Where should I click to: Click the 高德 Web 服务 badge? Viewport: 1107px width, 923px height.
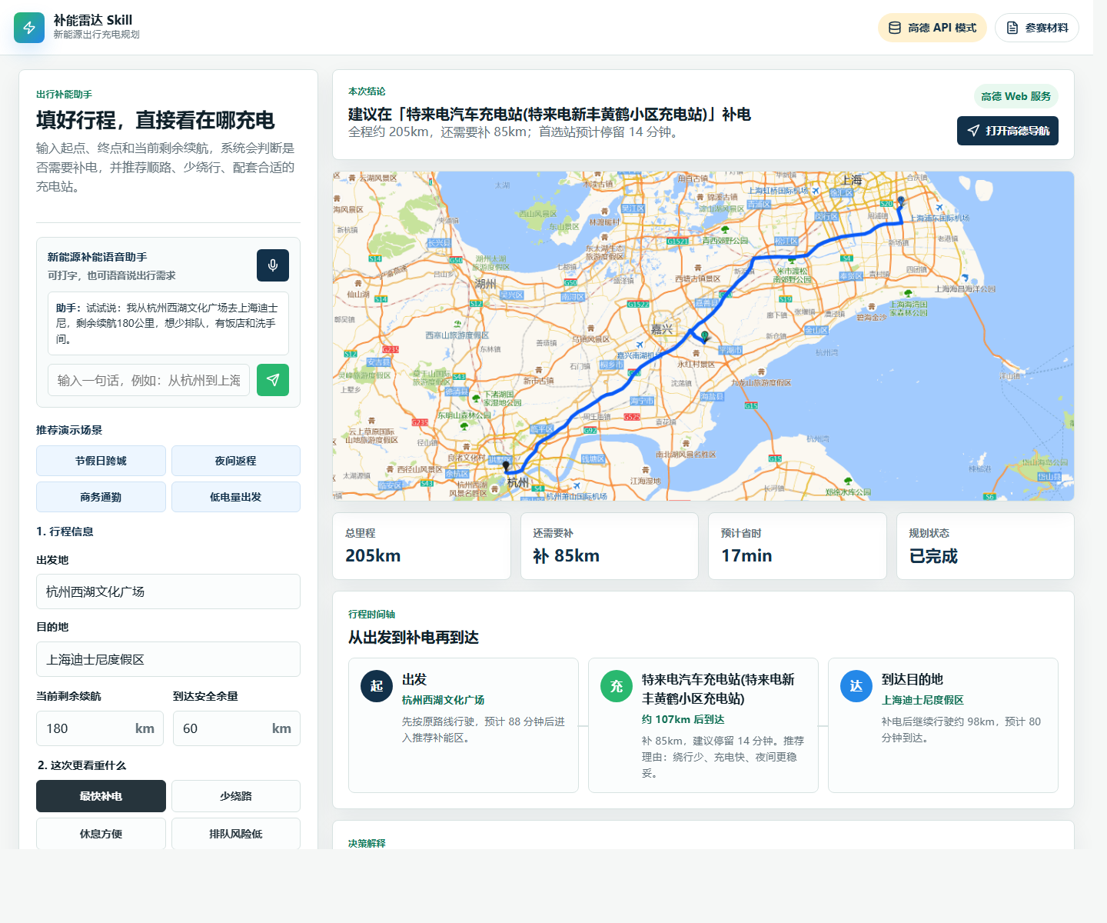click(1016, 96)
